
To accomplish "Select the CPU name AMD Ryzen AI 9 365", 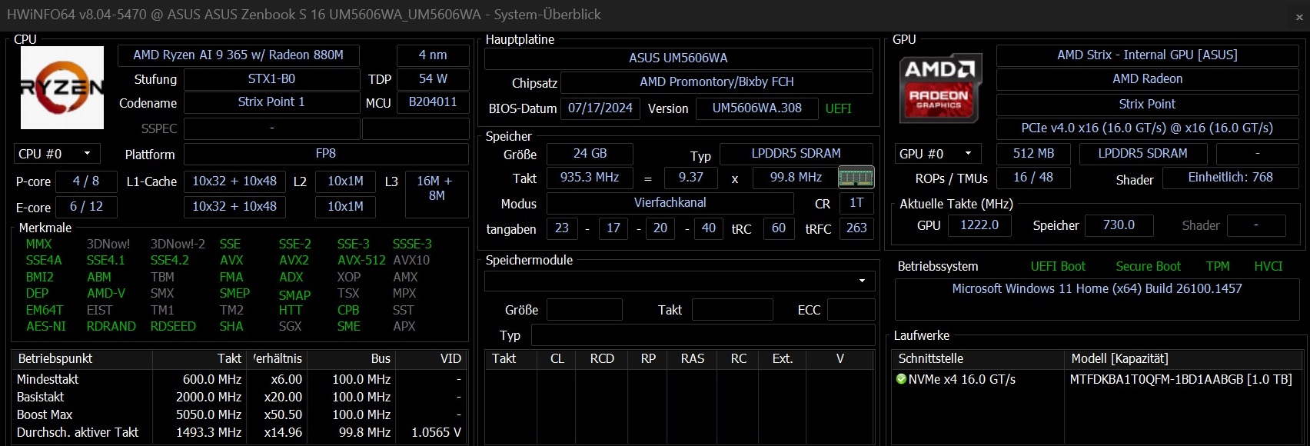I will [238, 55].
